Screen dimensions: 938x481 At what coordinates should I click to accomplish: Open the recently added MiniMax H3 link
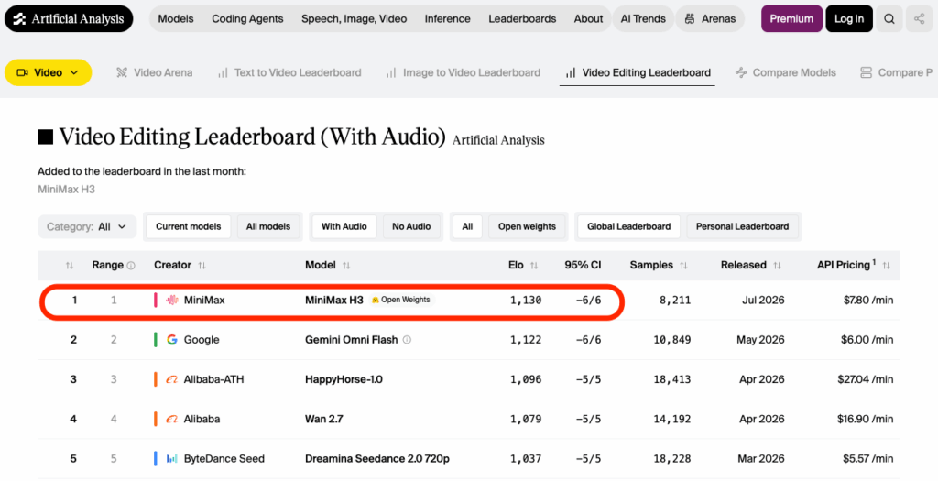[x=66, y=189]
